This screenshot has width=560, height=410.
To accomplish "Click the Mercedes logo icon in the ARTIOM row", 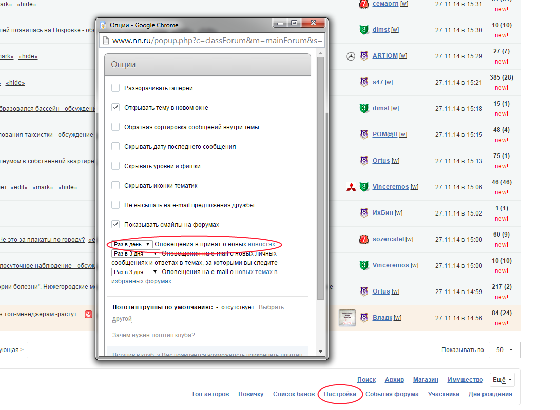I will point(351,56).
